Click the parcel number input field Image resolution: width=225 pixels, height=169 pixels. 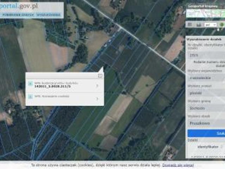coord(206,55)
